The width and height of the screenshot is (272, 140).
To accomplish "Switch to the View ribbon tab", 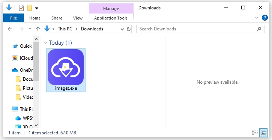I will pos(78,18).
